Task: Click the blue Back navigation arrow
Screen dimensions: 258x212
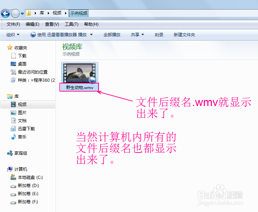Action: click(5, 13)
